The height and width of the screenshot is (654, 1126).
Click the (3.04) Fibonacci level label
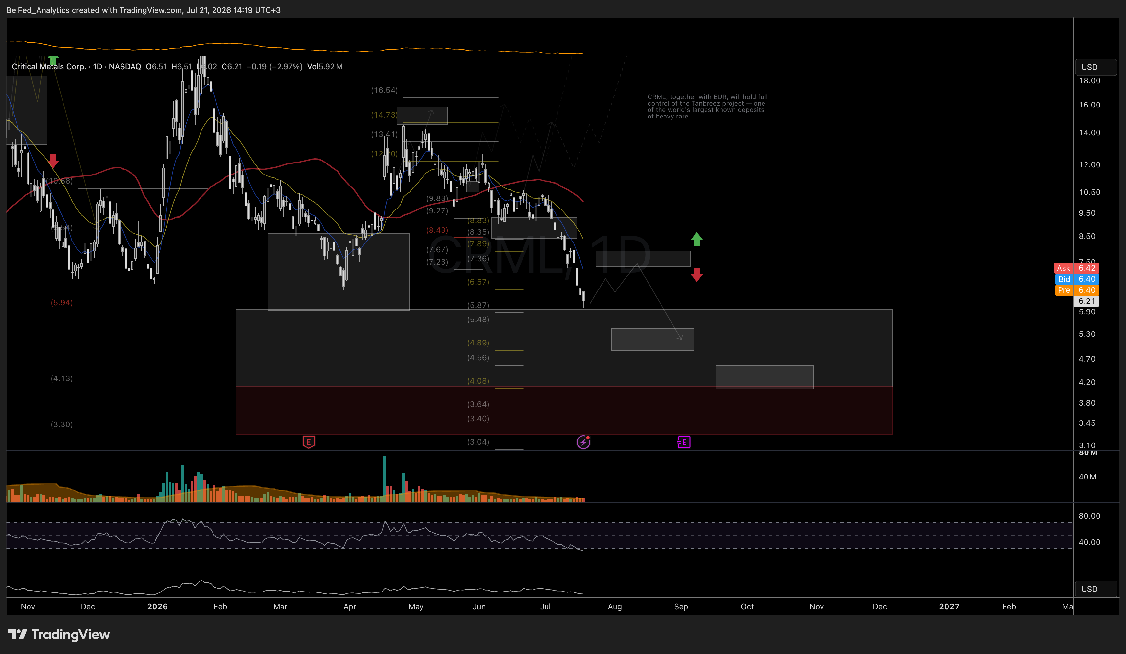(478, 442)
